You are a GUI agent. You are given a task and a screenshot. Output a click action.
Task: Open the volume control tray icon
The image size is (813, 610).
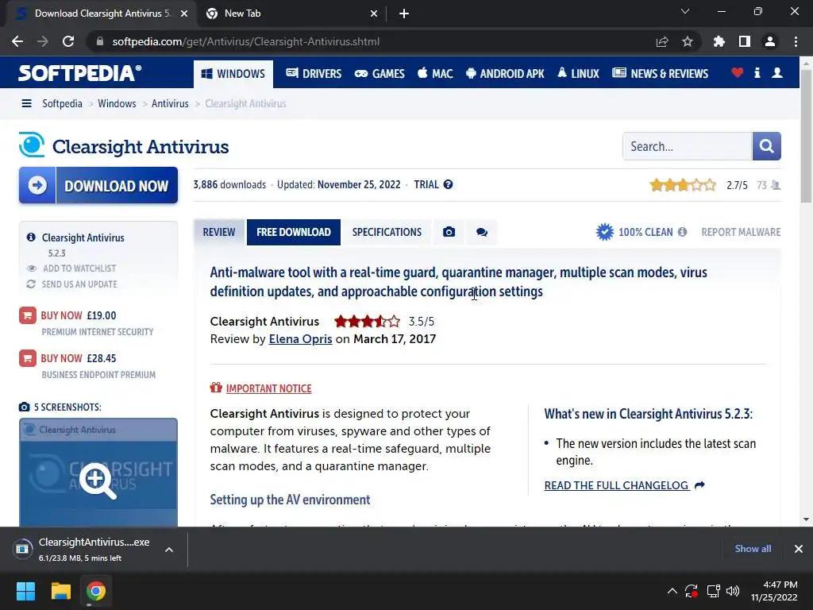click(x=733, y=591)
